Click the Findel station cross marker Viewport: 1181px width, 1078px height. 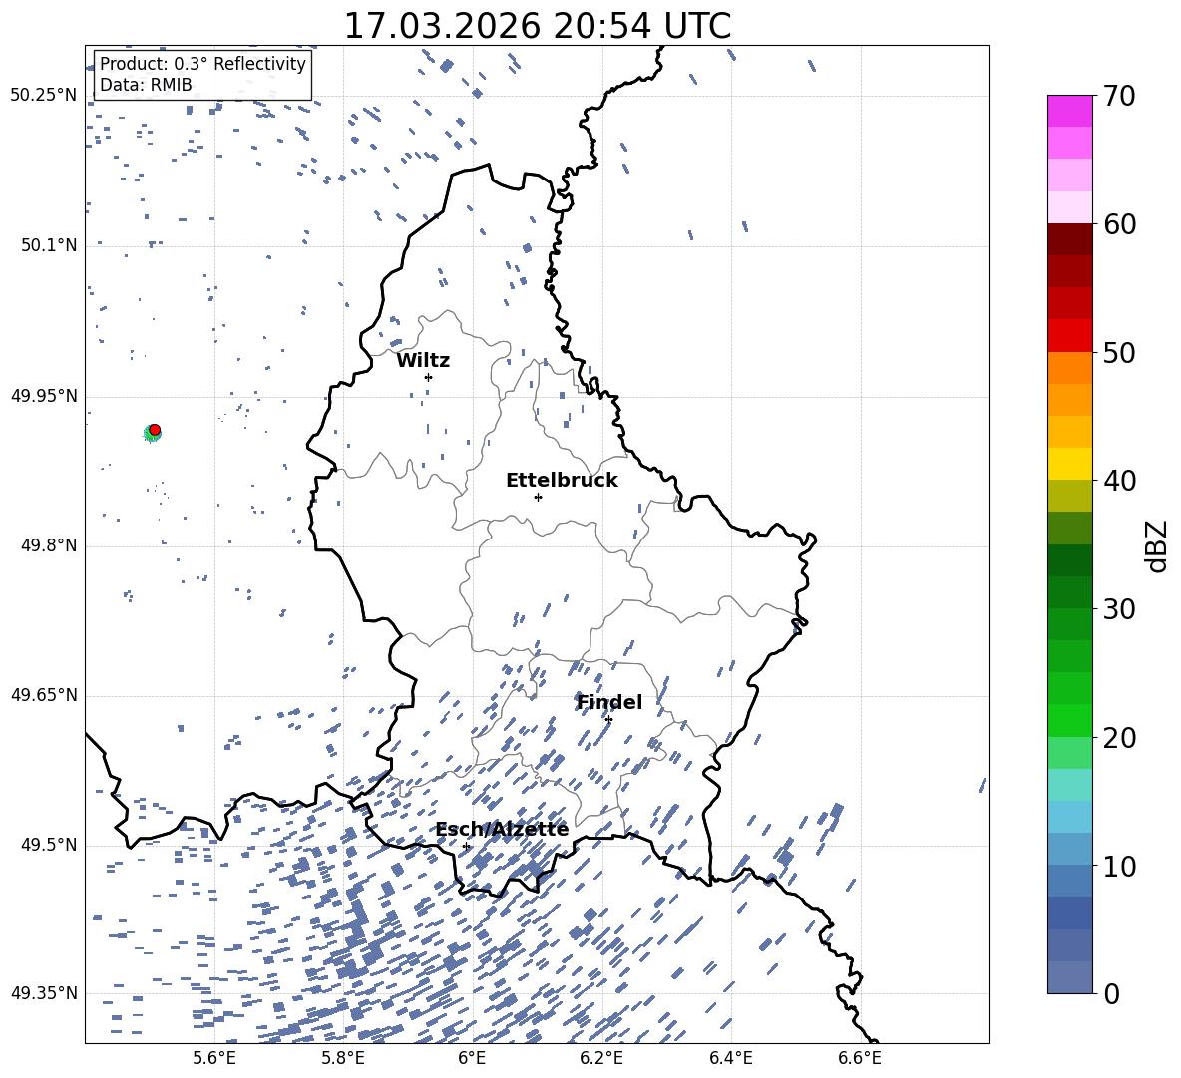point(608,720)
